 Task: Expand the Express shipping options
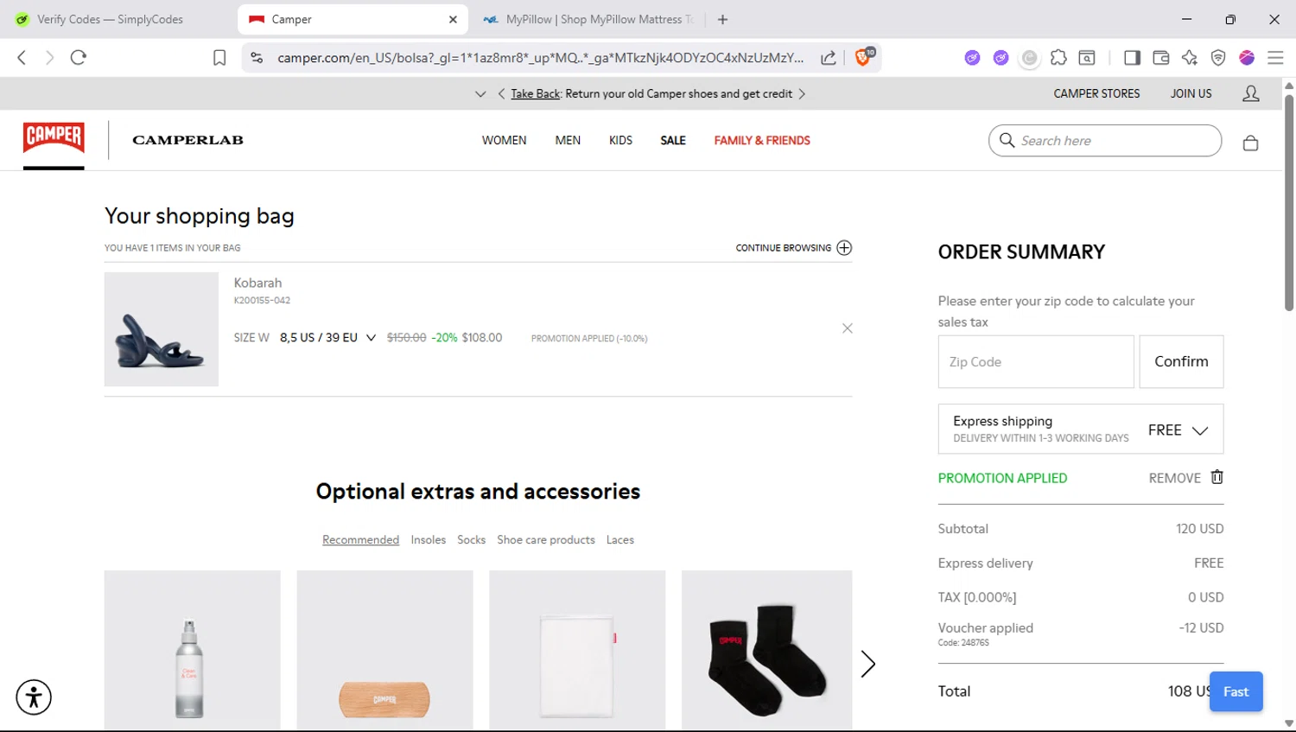pos(1200,430)
